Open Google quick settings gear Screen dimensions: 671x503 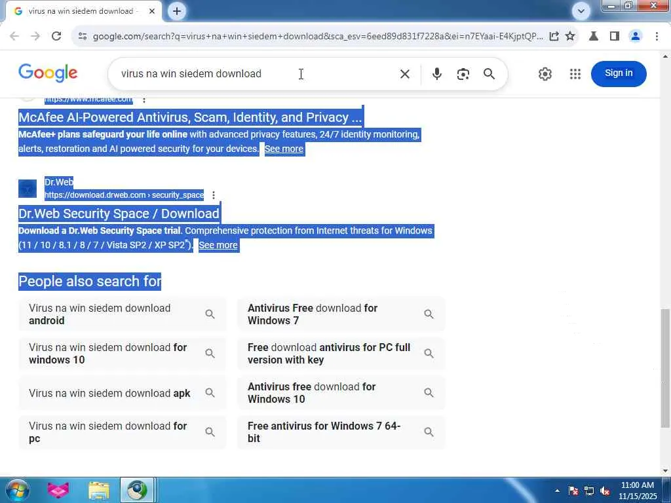coord(545,74)
